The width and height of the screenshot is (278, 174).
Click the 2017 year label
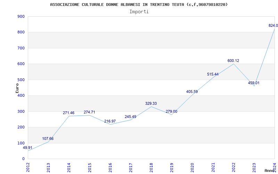click(131, 167)
